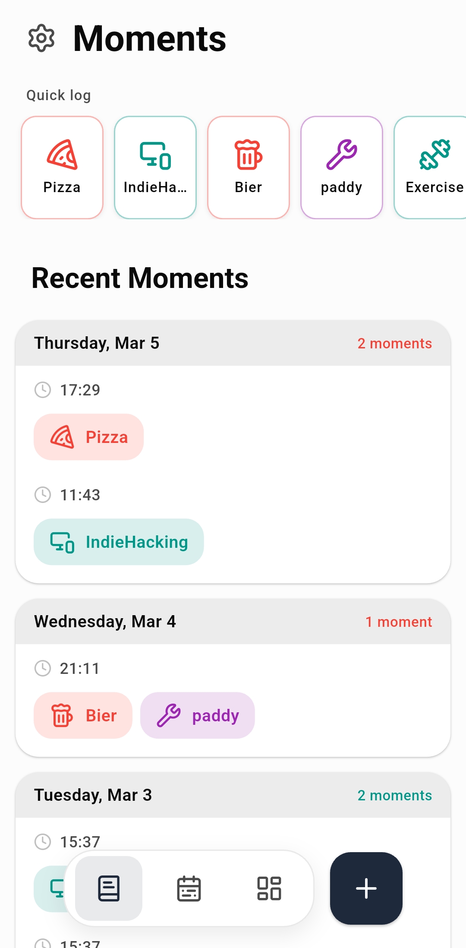
Task: Open the settings gear icon
Action: coord(41,38)
